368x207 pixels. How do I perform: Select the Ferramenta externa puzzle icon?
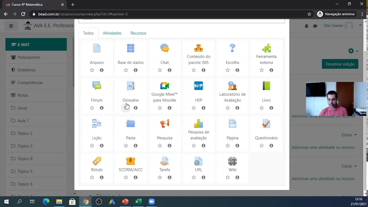point(267,48)
